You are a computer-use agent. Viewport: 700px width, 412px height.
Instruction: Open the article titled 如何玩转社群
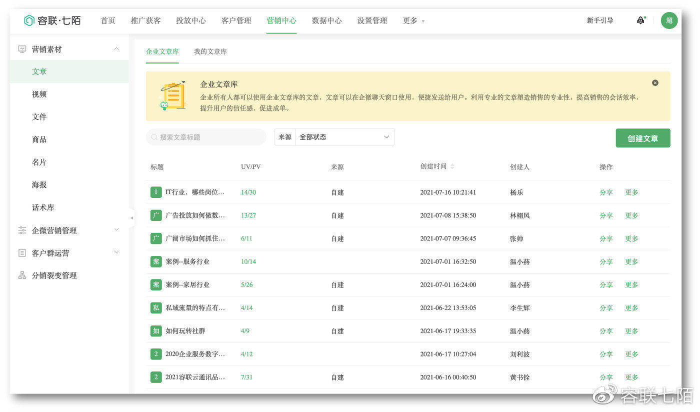point(185,331)
